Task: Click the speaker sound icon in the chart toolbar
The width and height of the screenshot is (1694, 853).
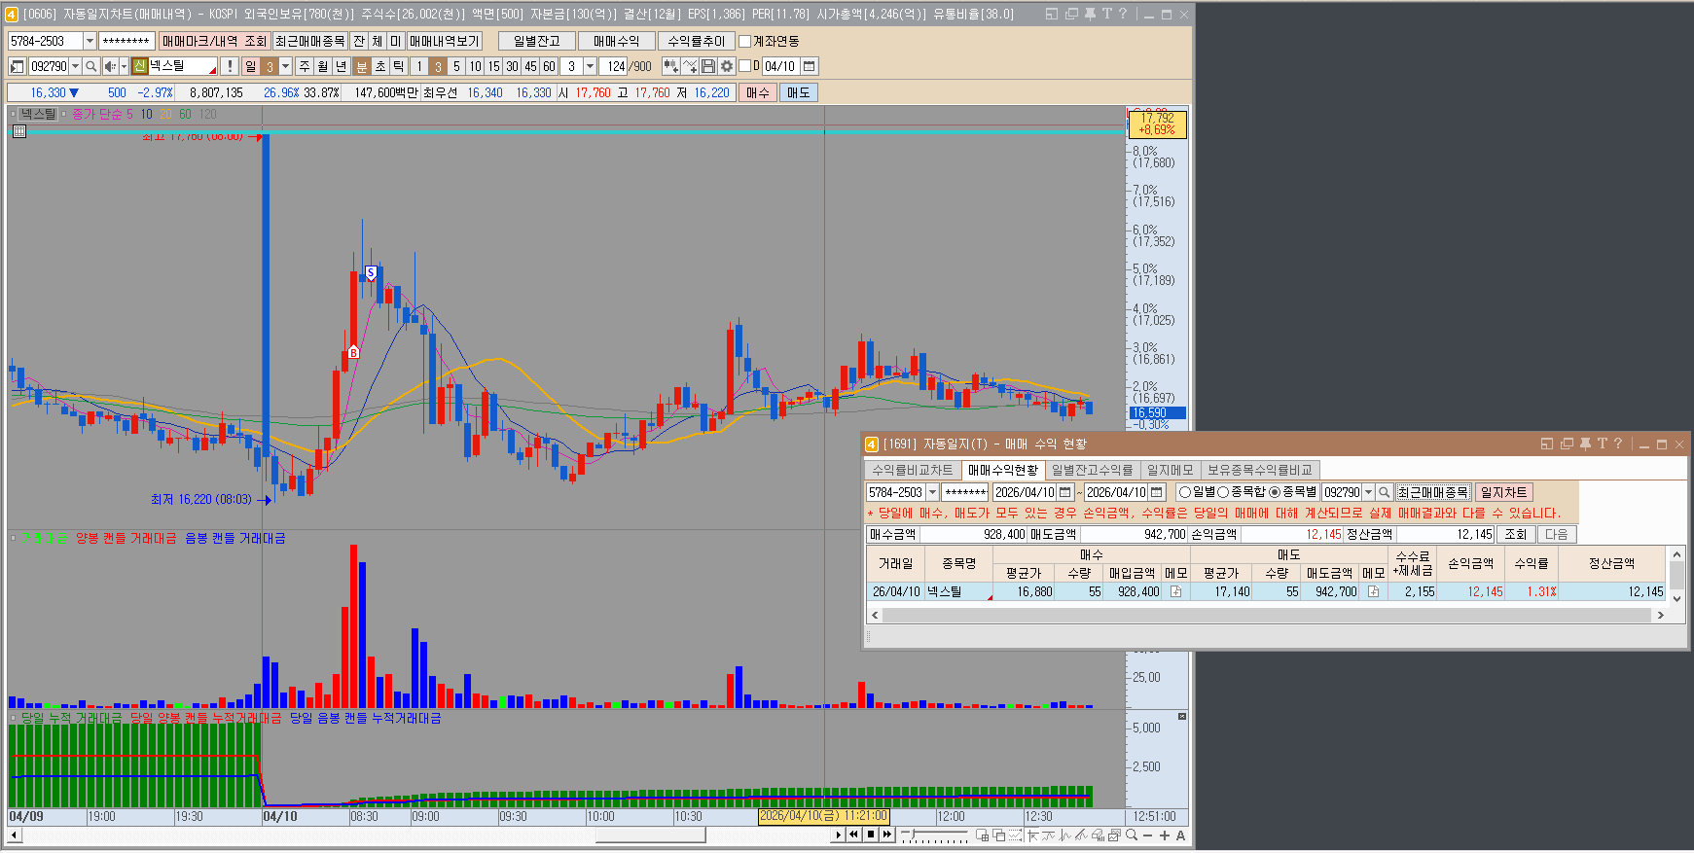Action: (110, 66)
